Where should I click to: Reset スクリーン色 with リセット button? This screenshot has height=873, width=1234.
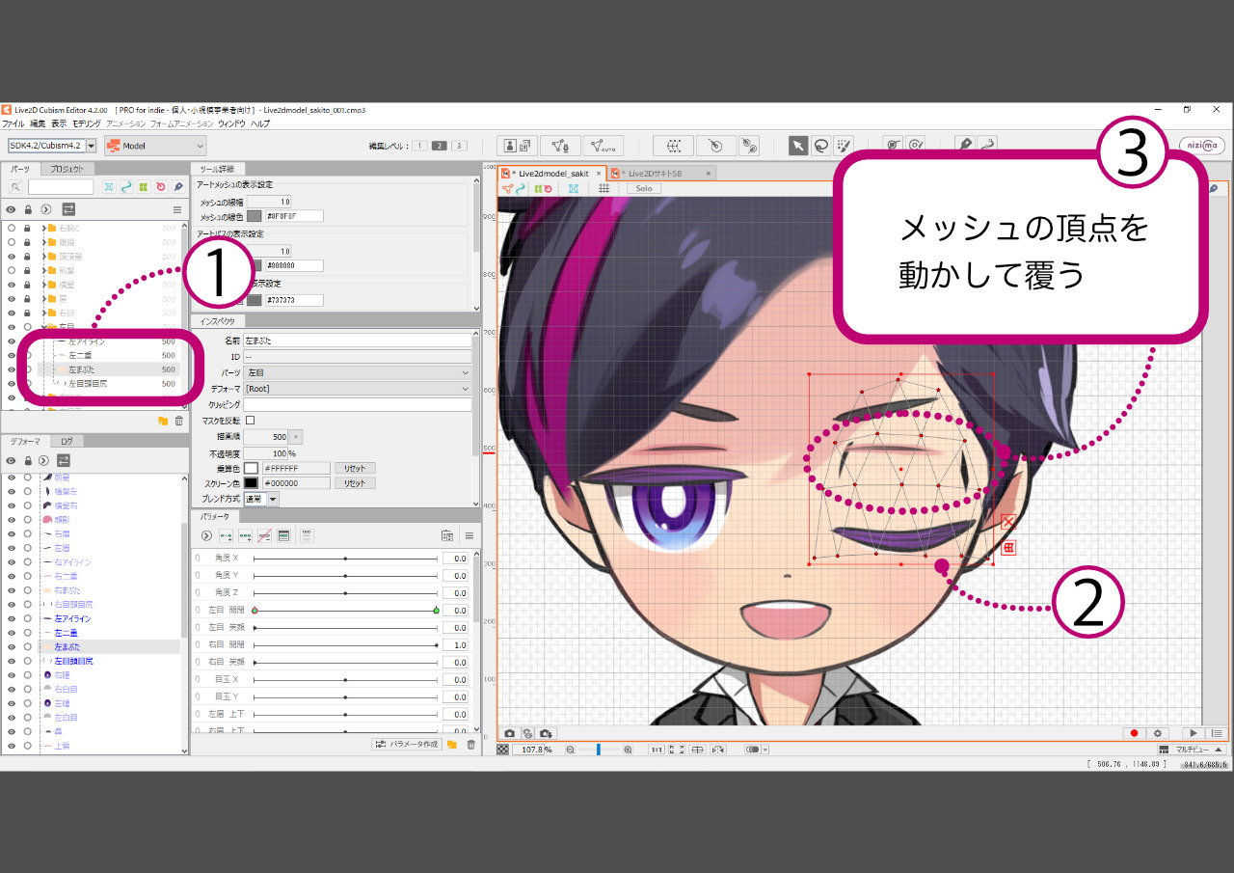(x=355, y=482)
